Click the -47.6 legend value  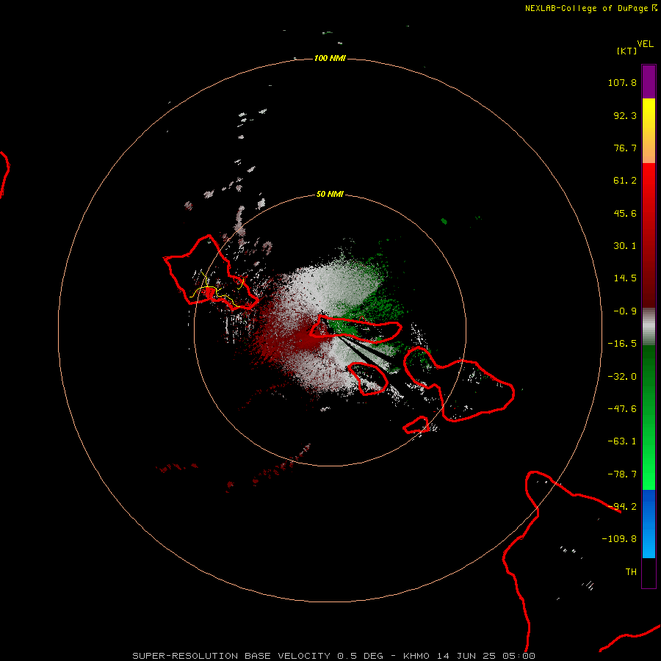622,409
